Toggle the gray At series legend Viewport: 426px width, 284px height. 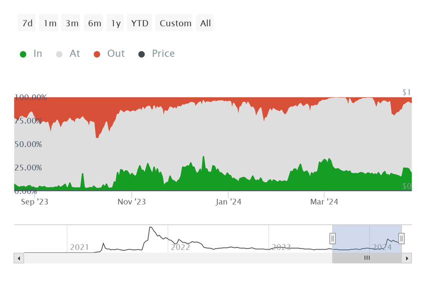click(x=68, y=54)
